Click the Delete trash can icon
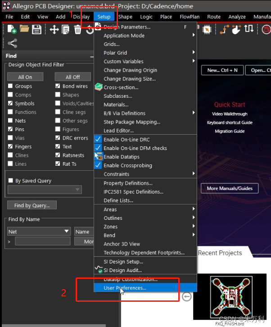This screenshot has height=327, width=271. click(78, 29)
